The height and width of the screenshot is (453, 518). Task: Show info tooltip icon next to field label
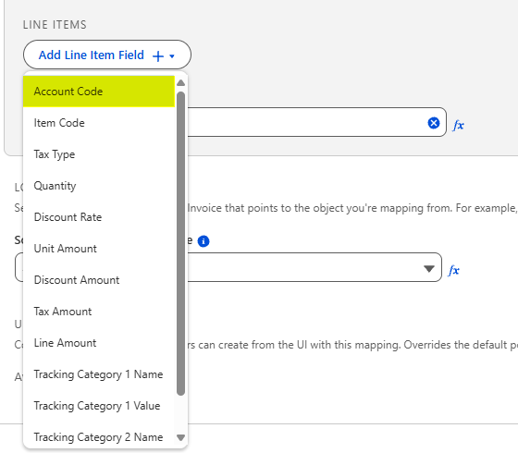pyautogui.click(x=203, y=241)
